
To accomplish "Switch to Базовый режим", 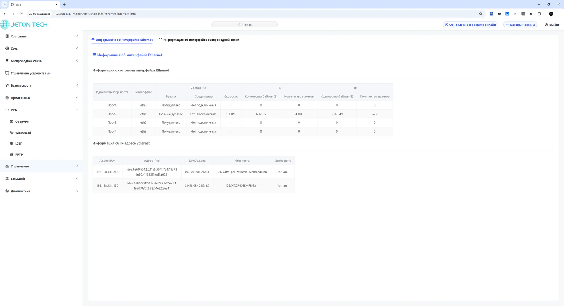I will [x=520, y=25].
